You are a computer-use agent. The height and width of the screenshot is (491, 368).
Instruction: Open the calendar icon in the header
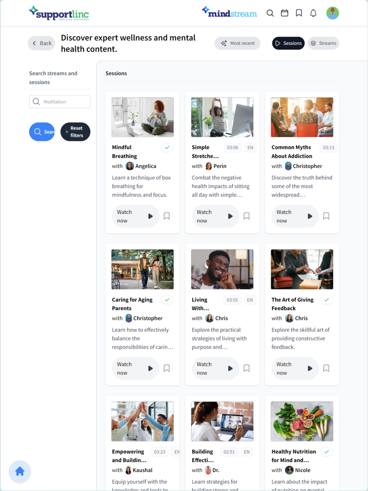284,13
